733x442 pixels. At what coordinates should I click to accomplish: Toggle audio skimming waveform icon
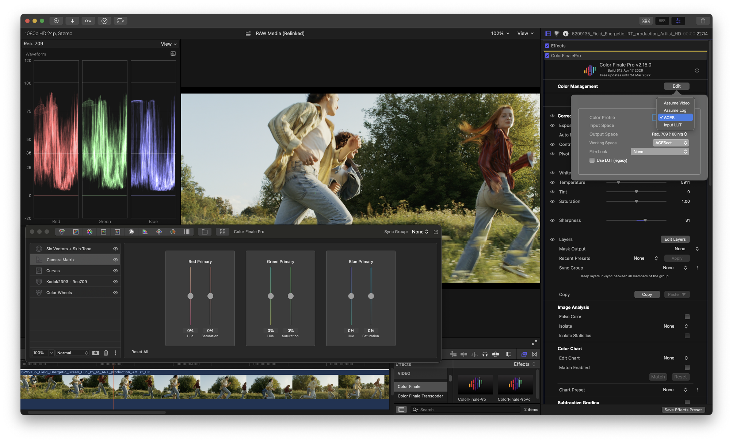pos(474,354)
